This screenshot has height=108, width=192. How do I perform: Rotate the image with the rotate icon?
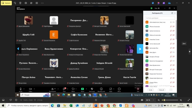[x=15, y=3]
